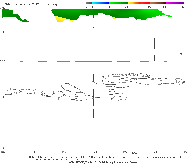
Task: Click the latitude label '-65'
Action: (2, 32)
